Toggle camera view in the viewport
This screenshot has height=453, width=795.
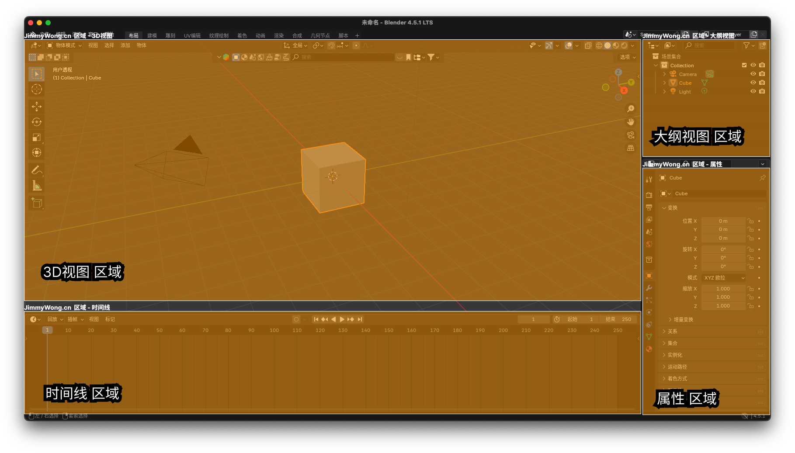(x=630, y=135)
